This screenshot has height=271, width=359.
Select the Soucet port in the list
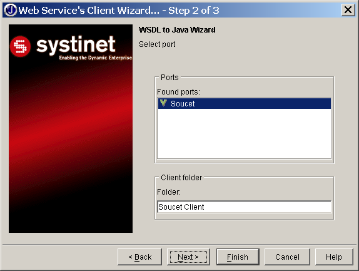pos(245,103)
